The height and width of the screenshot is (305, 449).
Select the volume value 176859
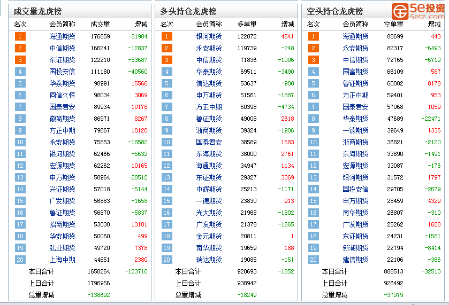point(100,36)
